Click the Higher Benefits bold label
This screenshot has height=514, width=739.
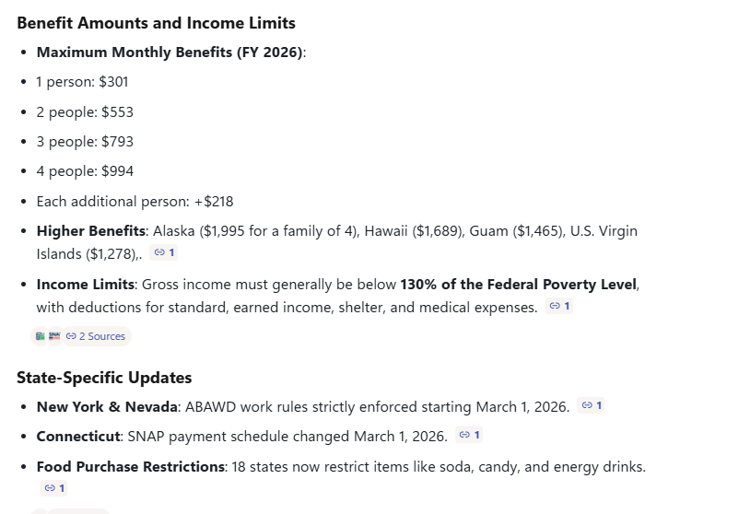tap(91, 231)
